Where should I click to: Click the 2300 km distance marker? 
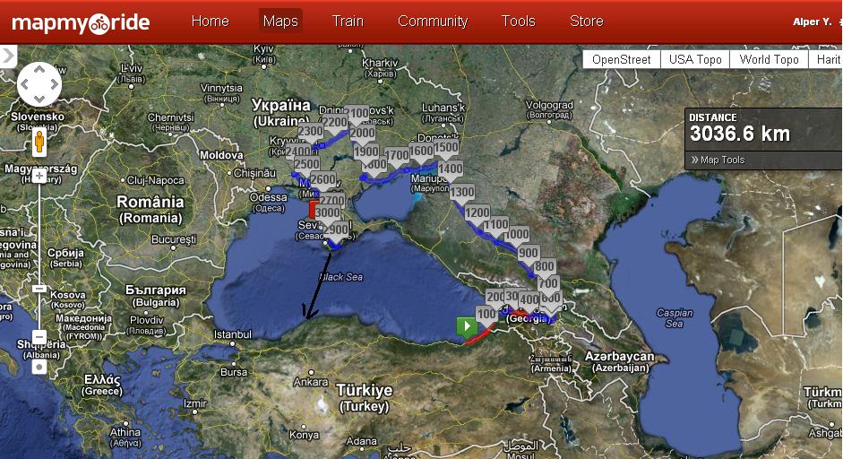310,133
